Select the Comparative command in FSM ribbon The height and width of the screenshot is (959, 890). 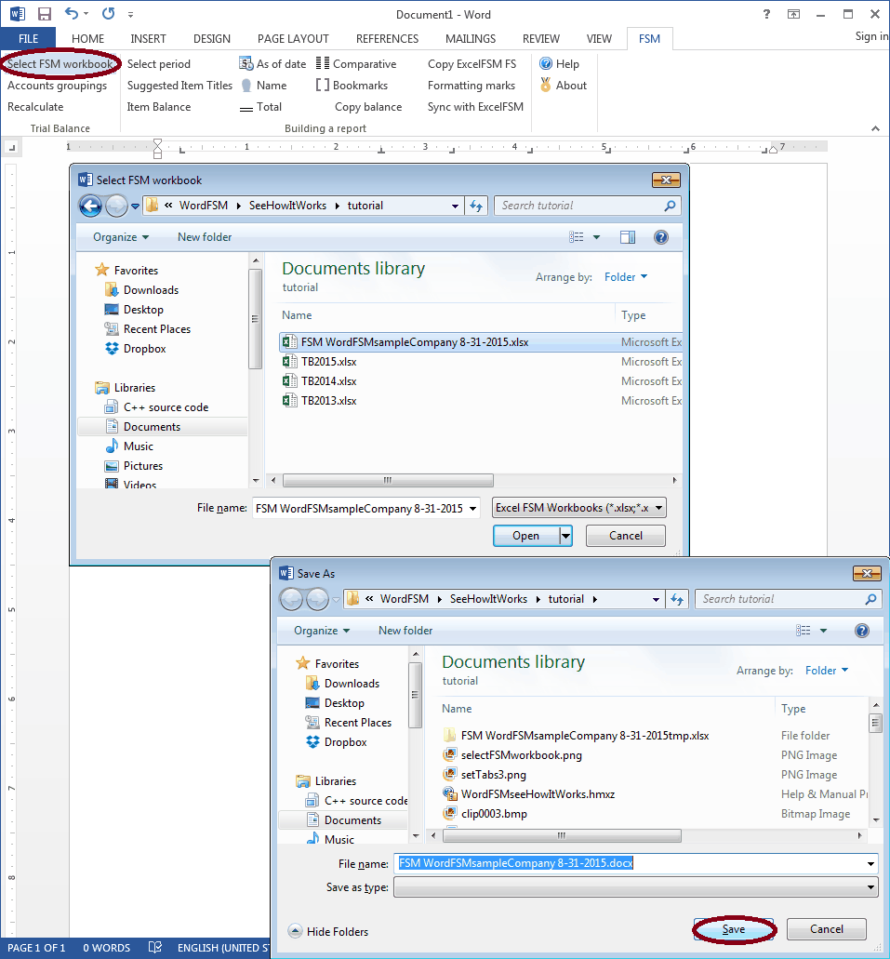point(356,63)
